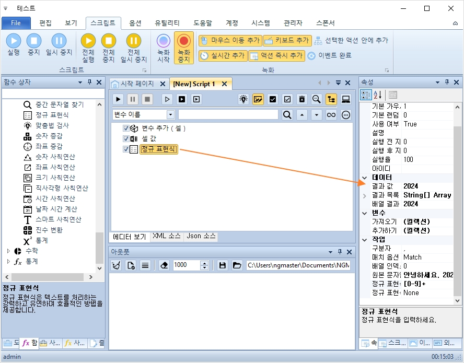The image size is (464, 363).
Task: Open the 도움말 ribbon tab
Action: click(x=203, y=23)
